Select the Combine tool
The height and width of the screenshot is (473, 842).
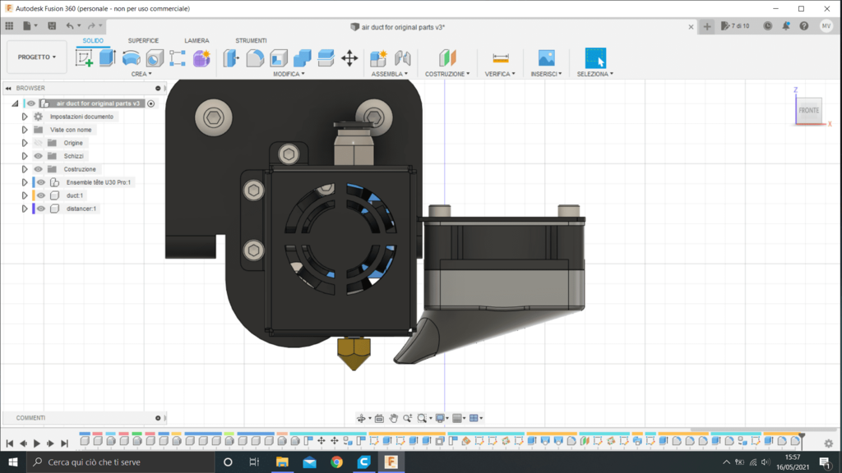click(303, 58)
